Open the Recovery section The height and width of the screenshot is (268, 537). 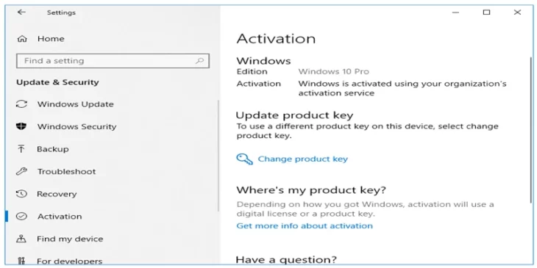click(x=57, y=194)
